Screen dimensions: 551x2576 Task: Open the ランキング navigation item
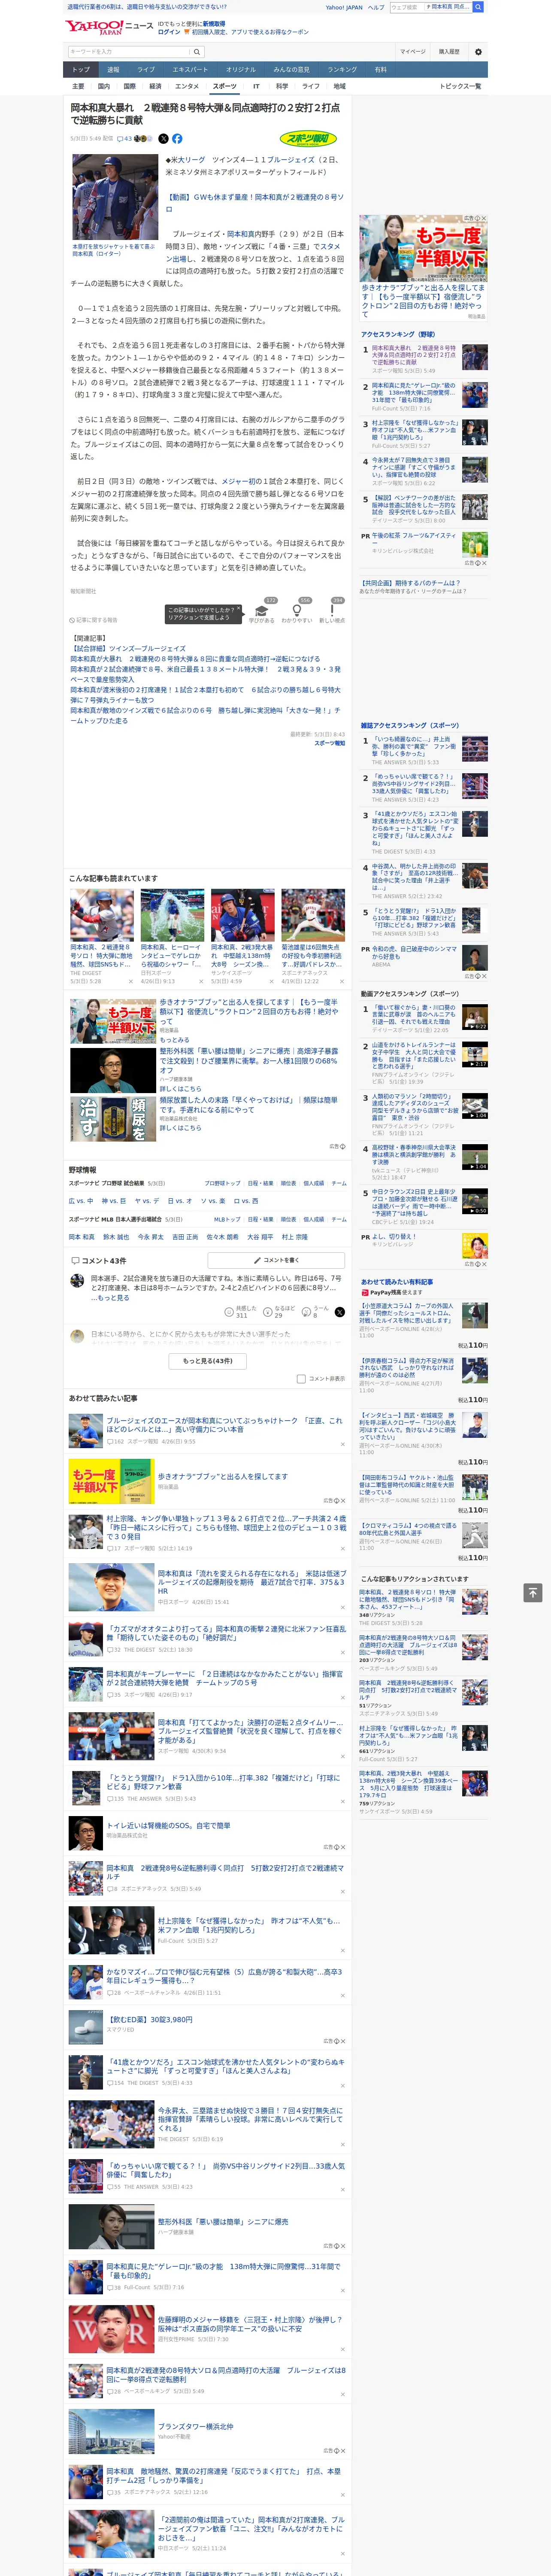(x=342, y=70)
